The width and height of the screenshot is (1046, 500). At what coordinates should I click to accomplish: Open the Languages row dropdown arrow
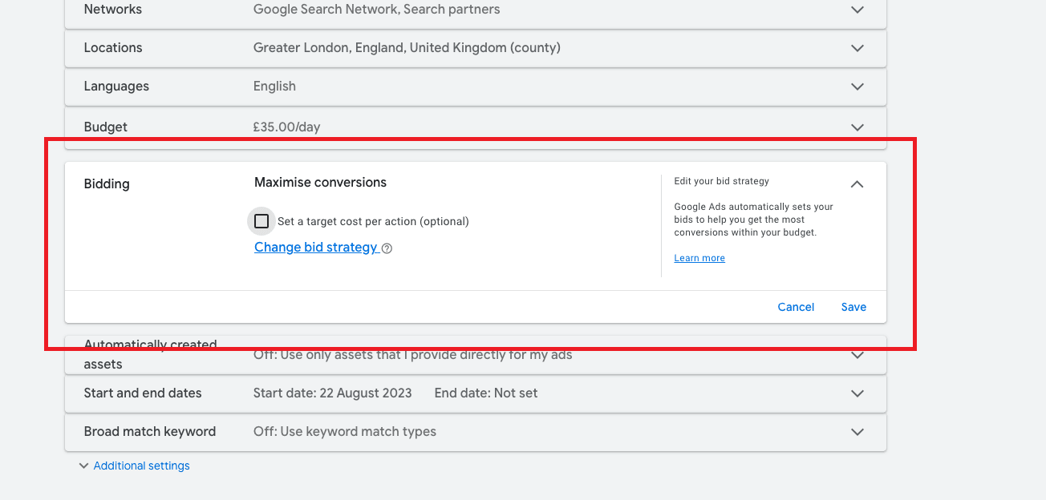coord(857,87)
